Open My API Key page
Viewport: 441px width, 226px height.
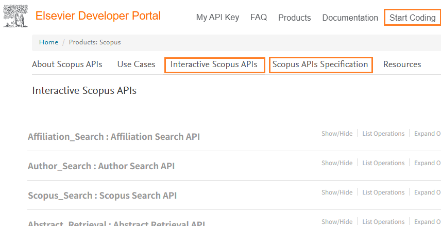pos(217,18)
